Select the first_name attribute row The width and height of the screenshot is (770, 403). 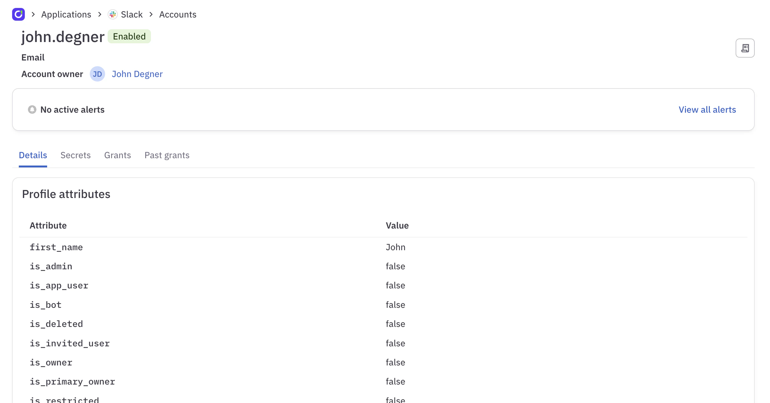pos(56,247)
